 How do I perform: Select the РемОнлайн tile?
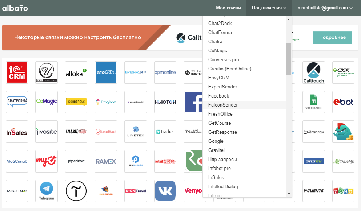click(x=136, y=161)
